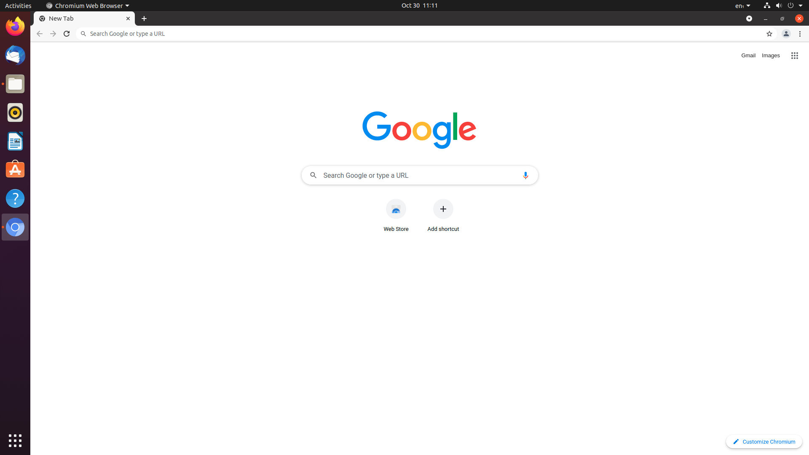Viewport: 809px width, 455px height.
Task: Toggle the Chromium user profile icon
Action: (786, 33)
